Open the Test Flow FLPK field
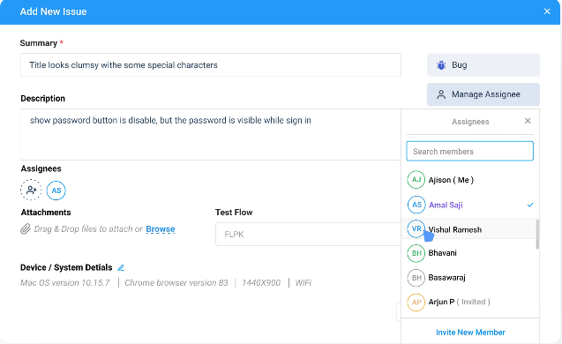 click(x=308, y=235)
